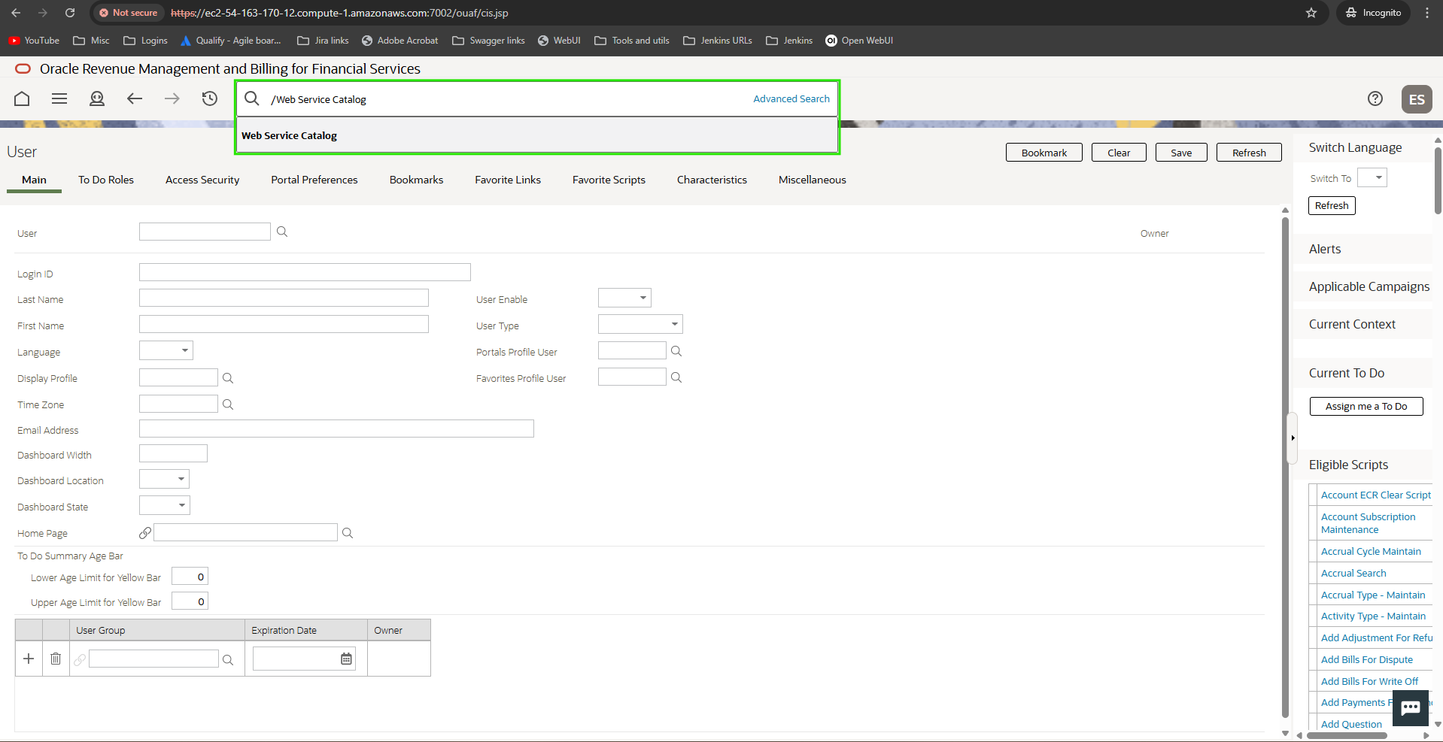Click the Home icon in the toolbar

click(22, 98)
